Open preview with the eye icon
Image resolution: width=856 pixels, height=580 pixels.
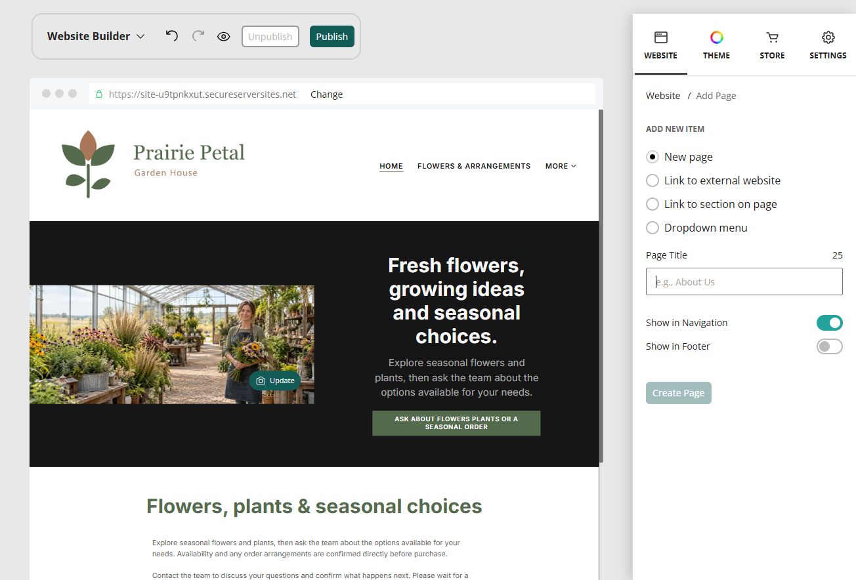223,37
